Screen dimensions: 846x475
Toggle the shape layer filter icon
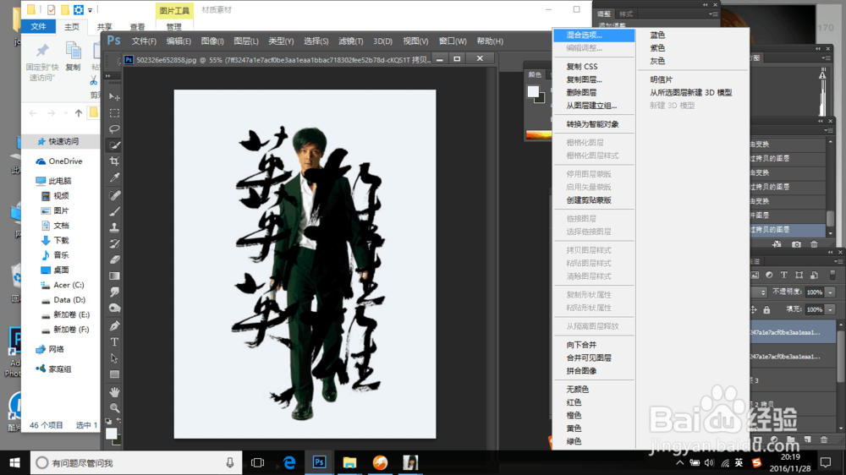pos(799,275)
